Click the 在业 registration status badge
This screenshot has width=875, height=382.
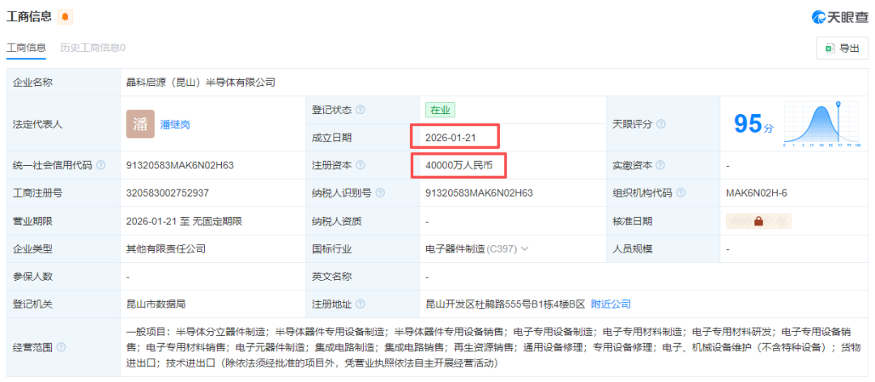pos(441,110)
